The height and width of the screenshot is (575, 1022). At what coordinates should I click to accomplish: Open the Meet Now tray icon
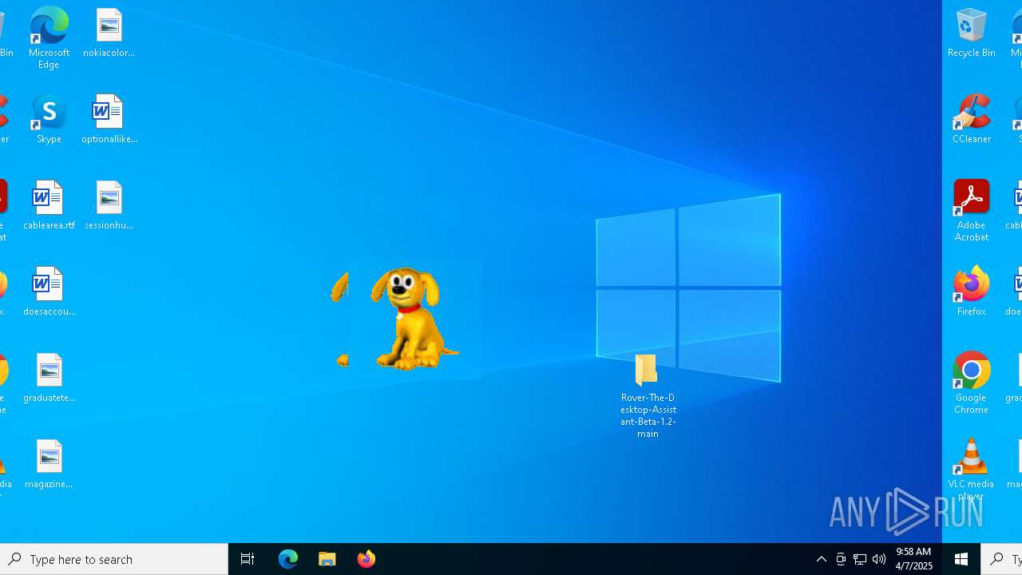click(x=841, y=559)
